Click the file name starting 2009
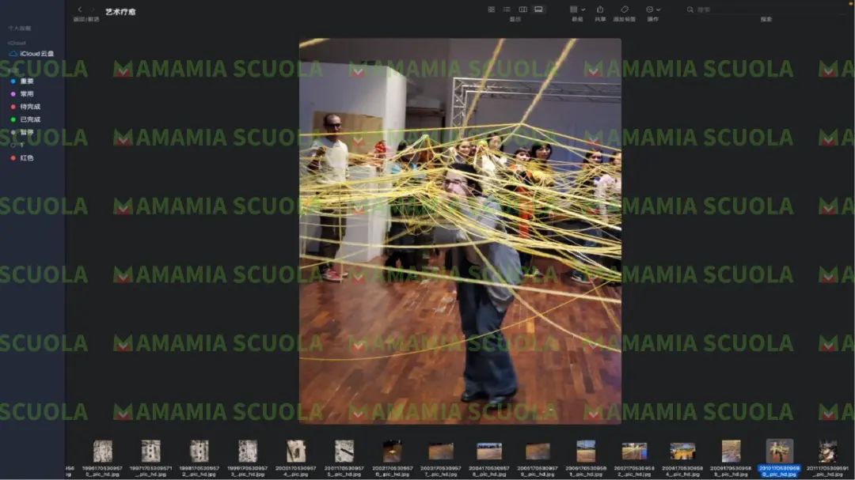 [731, 471]
